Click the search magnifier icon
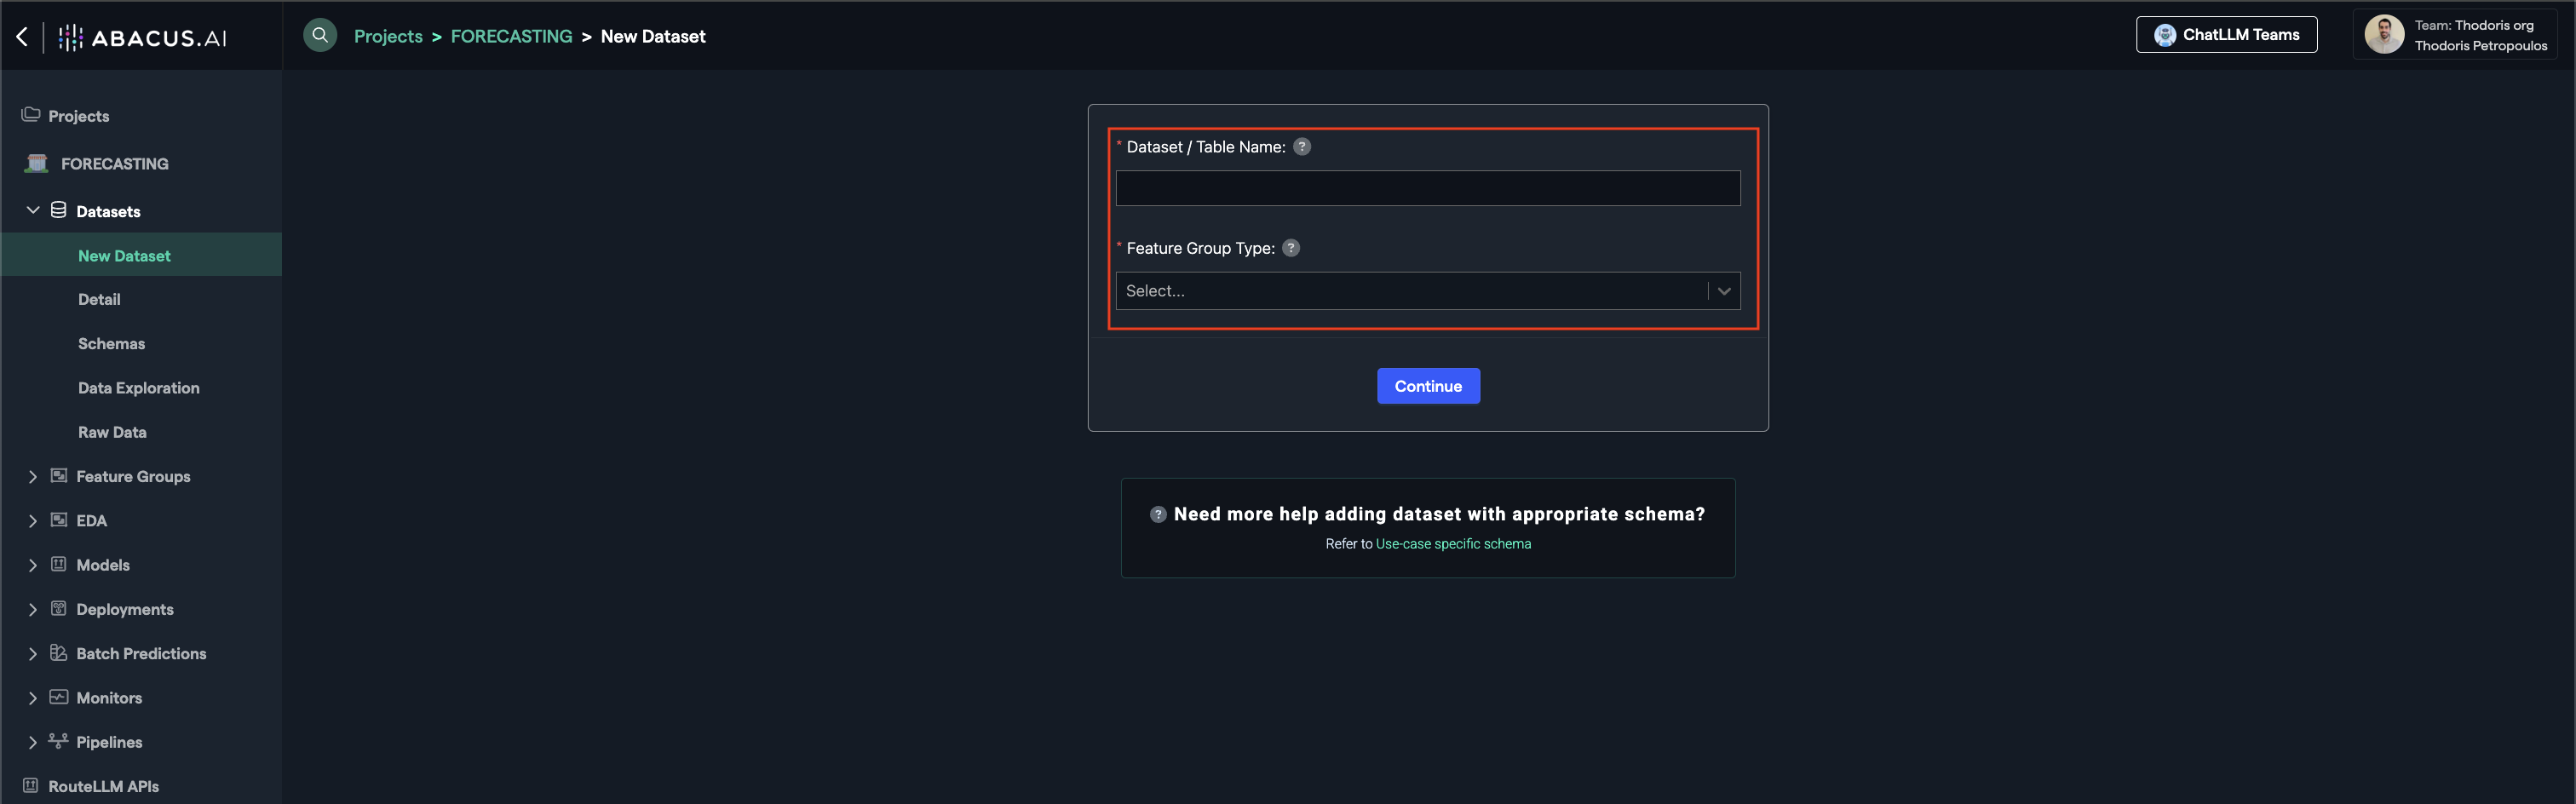 (320, 36)
